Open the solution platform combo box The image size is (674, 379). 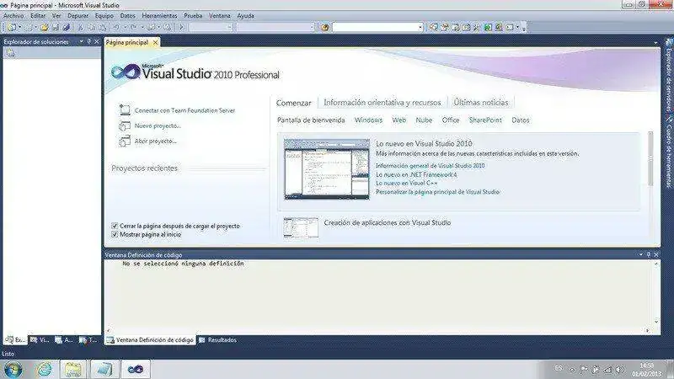tap(275, 27)
